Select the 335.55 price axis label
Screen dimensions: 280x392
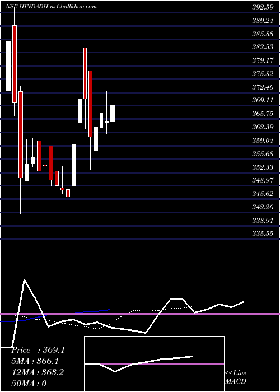point(263,234)
